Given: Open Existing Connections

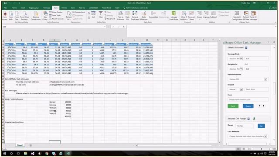Looking at the screenshot, I should coord(36,16).
